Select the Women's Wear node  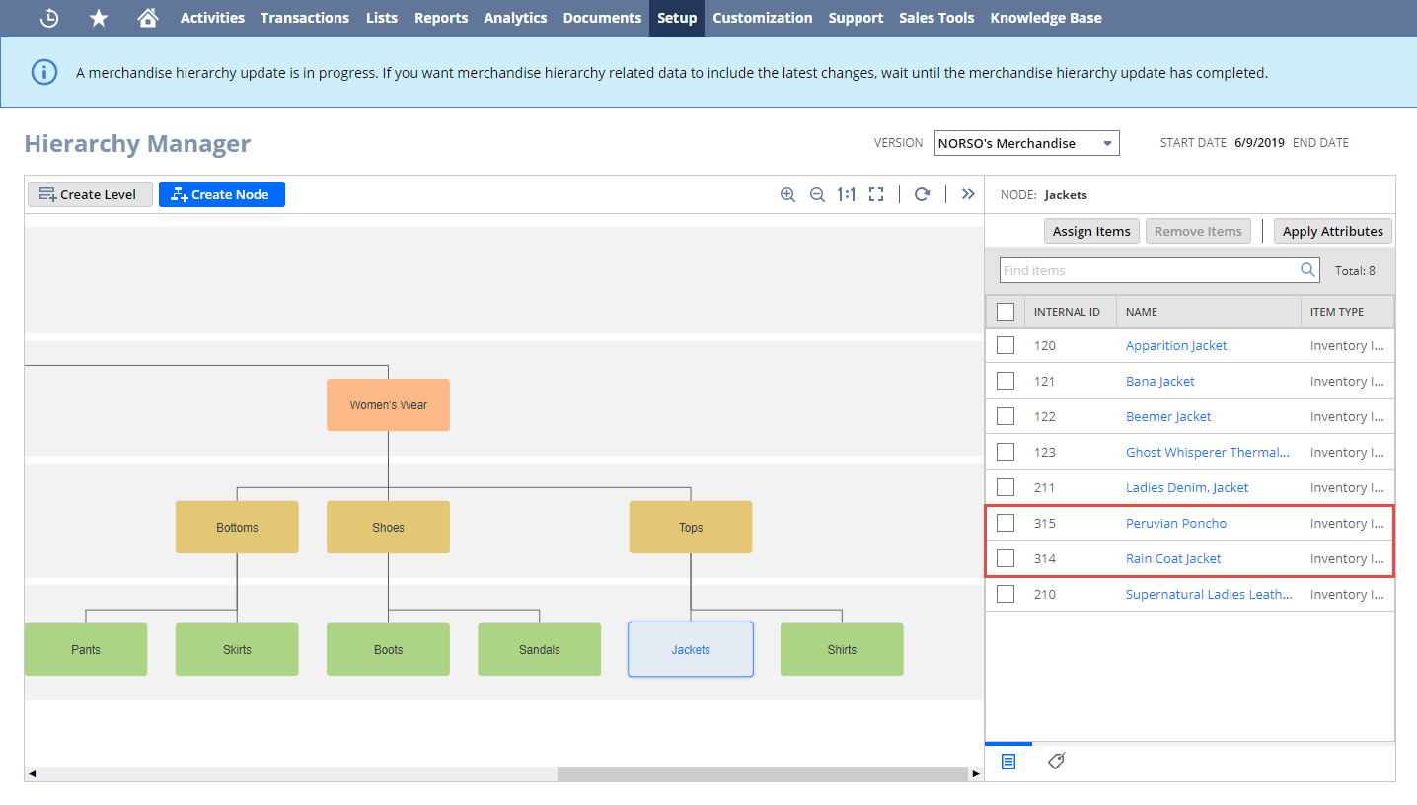[x=388, y=404]
